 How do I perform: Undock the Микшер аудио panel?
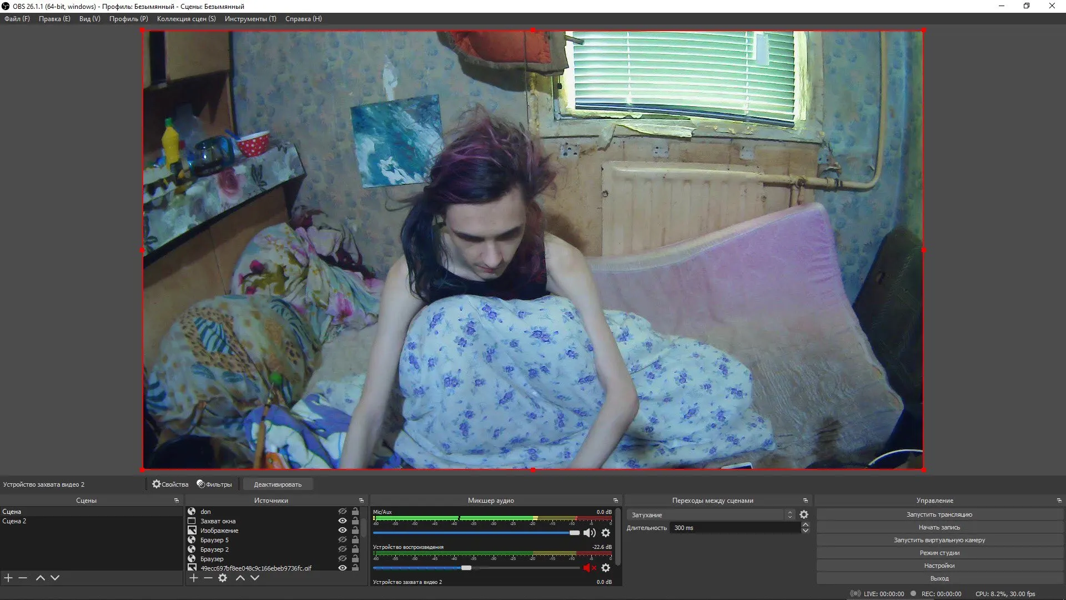(x=615, y=501)
